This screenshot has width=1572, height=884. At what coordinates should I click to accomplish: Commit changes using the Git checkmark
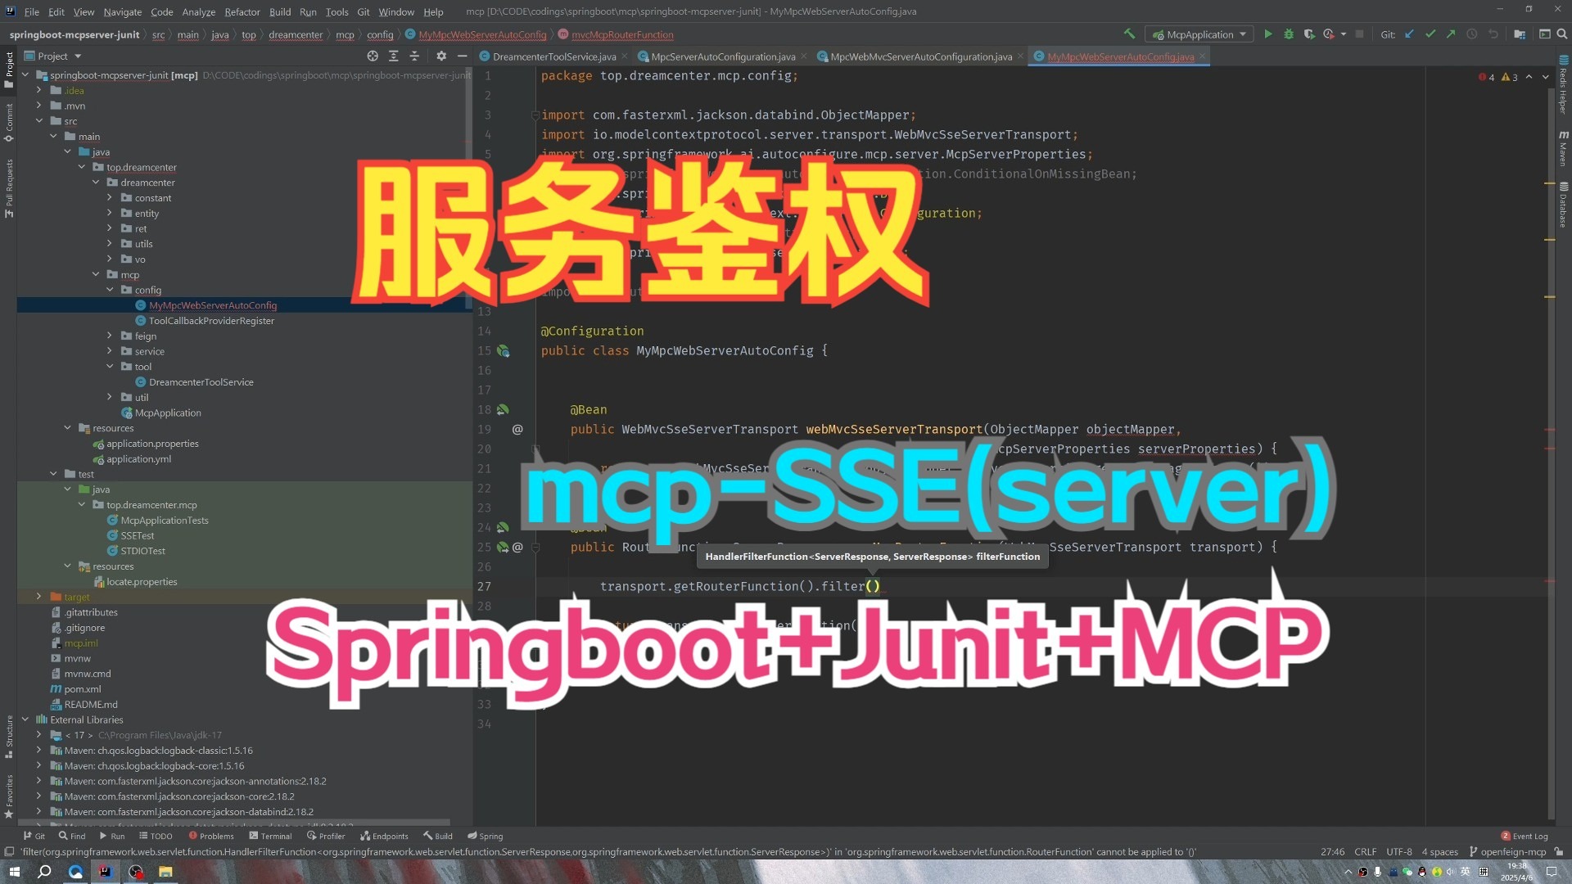(x=1430, y=34)
